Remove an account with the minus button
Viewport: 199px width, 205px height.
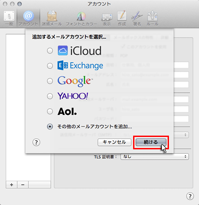click(x=23, y=185)
